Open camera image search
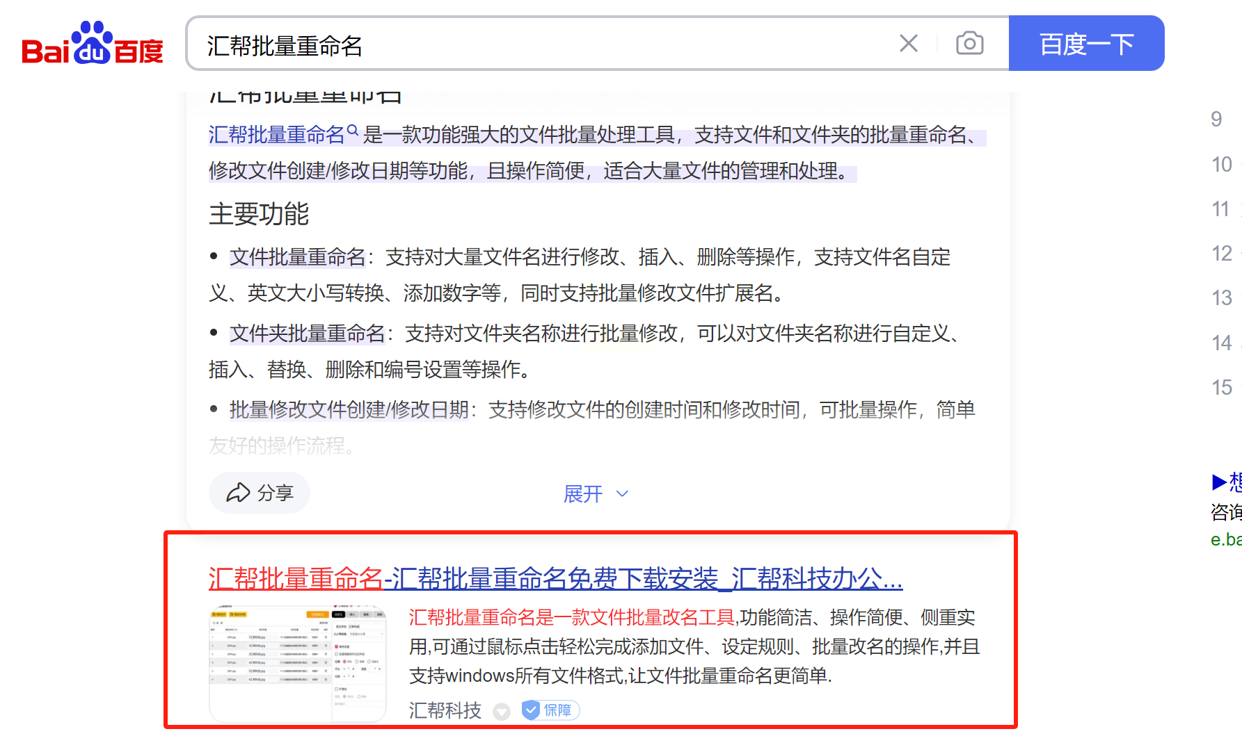Image resolution: width=1242 pixels, height=736 pixels. pos(969,43)
